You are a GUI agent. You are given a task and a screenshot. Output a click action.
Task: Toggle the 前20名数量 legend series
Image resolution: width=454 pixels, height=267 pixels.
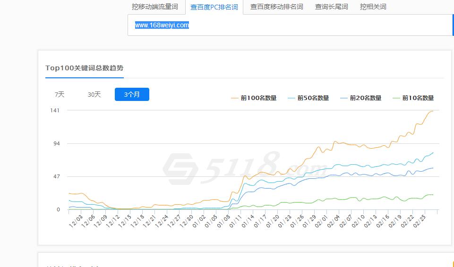click(361, 98)
